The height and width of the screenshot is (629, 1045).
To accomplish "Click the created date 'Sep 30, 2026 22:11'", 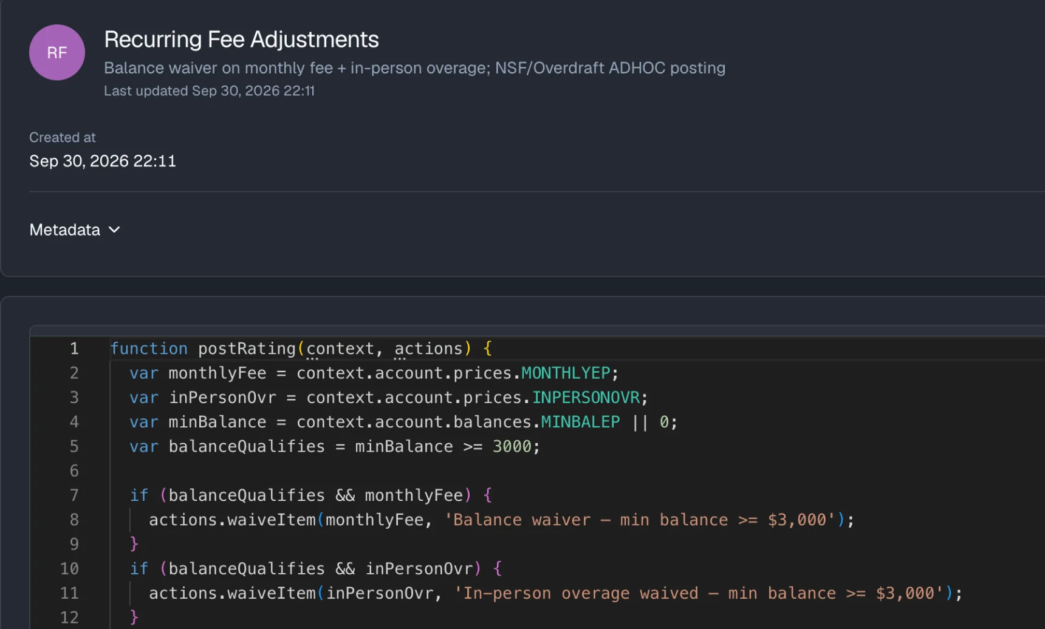I will 103,161.
